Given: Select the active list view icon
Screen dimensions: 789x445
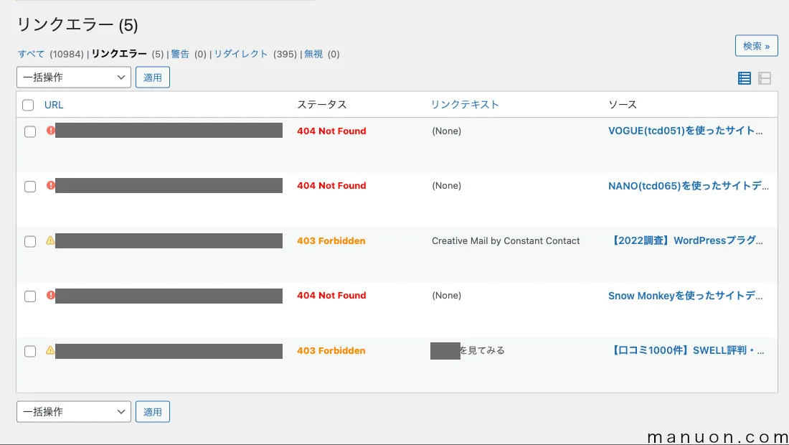Looking at the screenshot, I should point(744,78).
